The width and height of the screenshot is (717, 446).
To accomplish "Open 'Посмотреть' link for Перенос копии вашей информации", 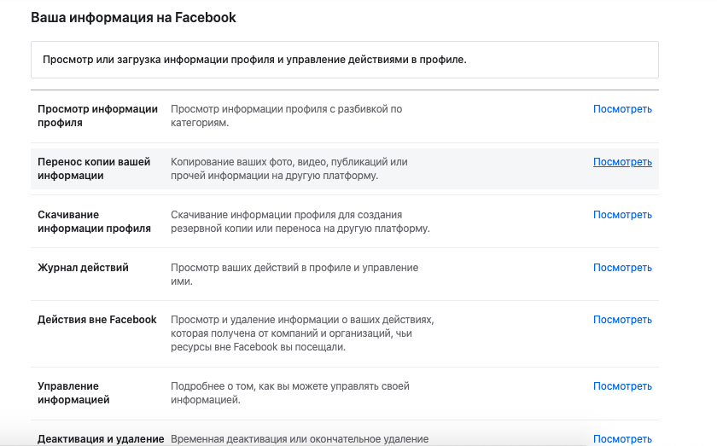I will (x=622, y=162).
